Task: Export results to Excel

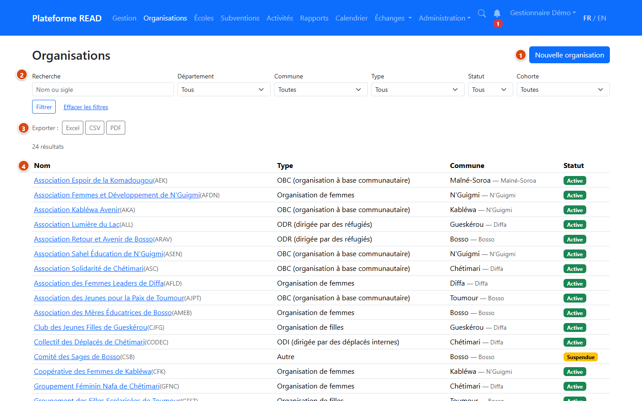Action: pyautogui.click(x=73, y=128)
